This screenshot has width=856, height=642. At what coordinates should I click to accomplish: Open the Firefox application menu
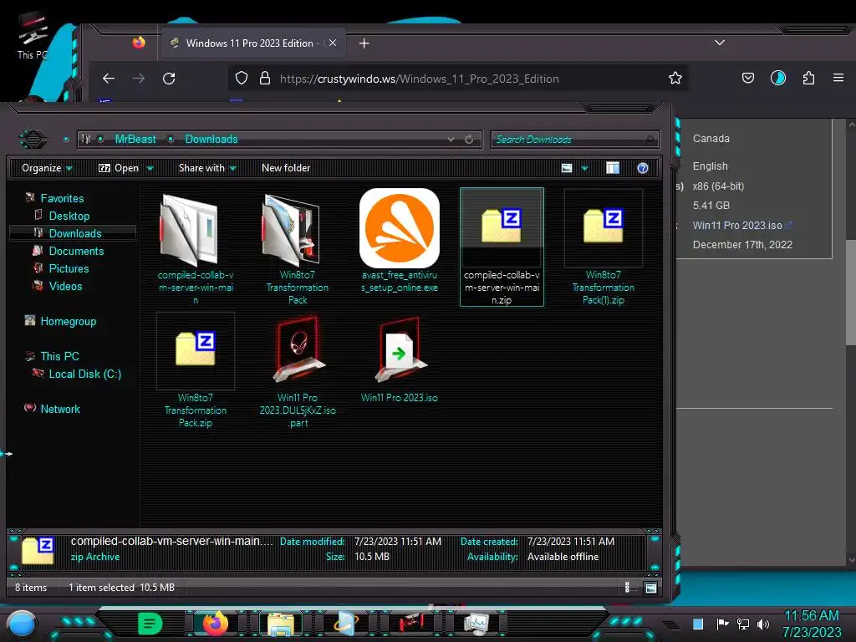click(x=838, y=78)
